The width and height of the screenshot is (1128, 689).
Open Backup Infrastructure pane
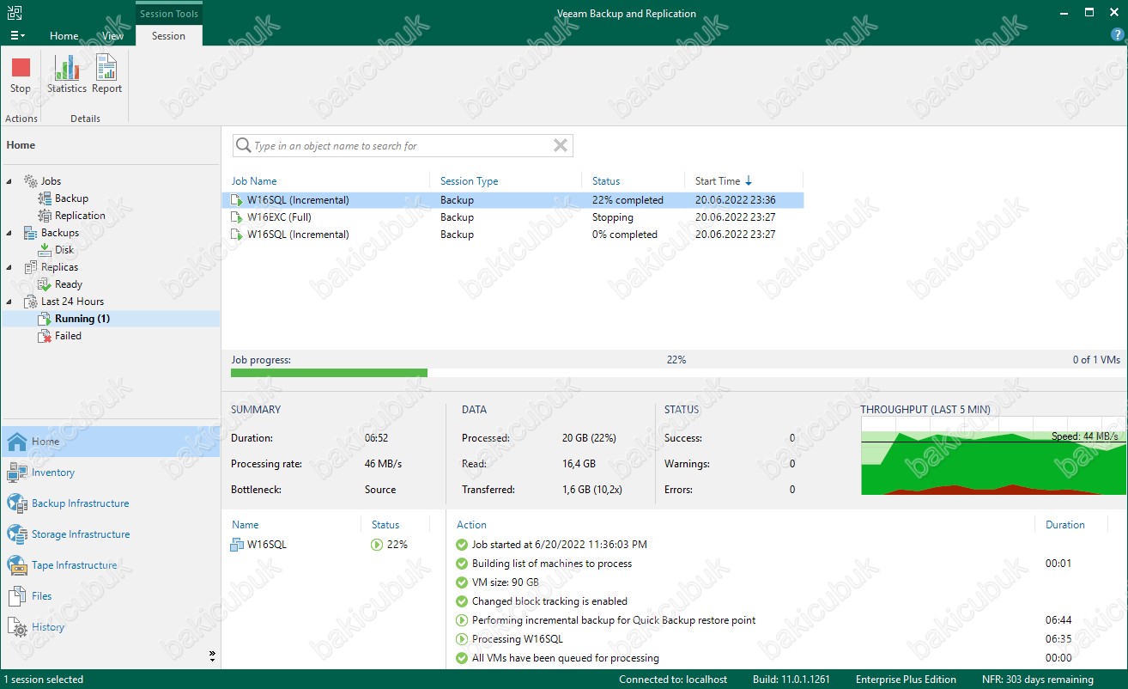point(110,503)
